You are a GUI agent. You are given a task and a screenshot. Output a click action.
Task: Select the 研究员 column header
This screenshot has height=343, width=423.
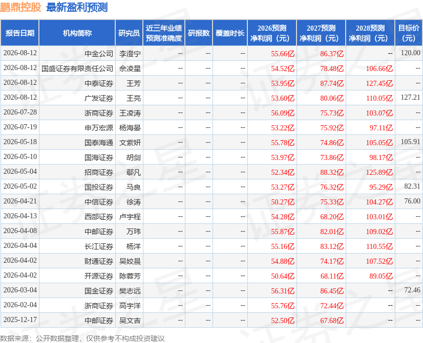click(x=129, y=33)
